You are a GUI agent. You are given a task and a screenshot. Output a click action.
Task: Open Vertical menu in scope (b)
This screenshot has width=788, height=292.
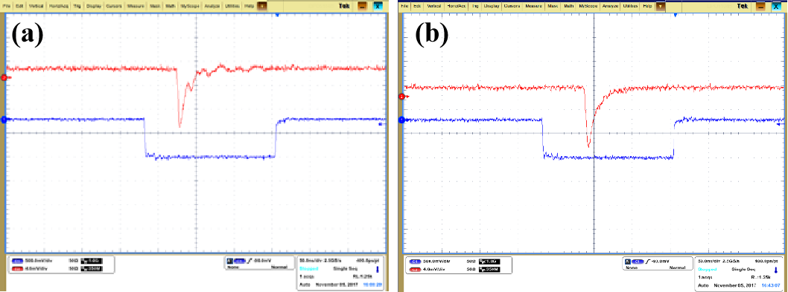tap(434, 6)
